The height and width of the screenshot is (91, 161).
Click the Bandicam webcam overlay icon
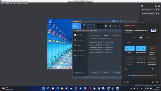[x=100, y=26]
